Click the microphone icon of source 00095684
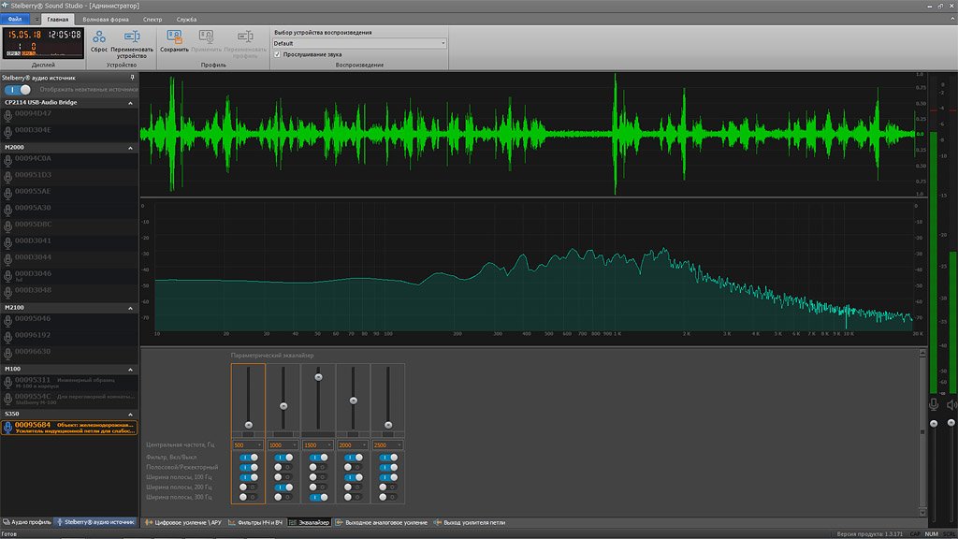 (7, 427)
